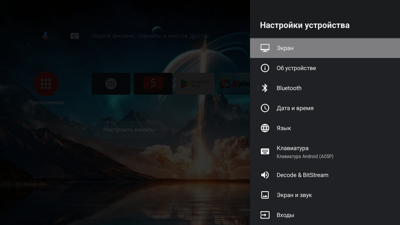Viewport: 400px width, 225px height.
Task: Click the keyboard icon in the search bar
Action: (x=74, y=36)
